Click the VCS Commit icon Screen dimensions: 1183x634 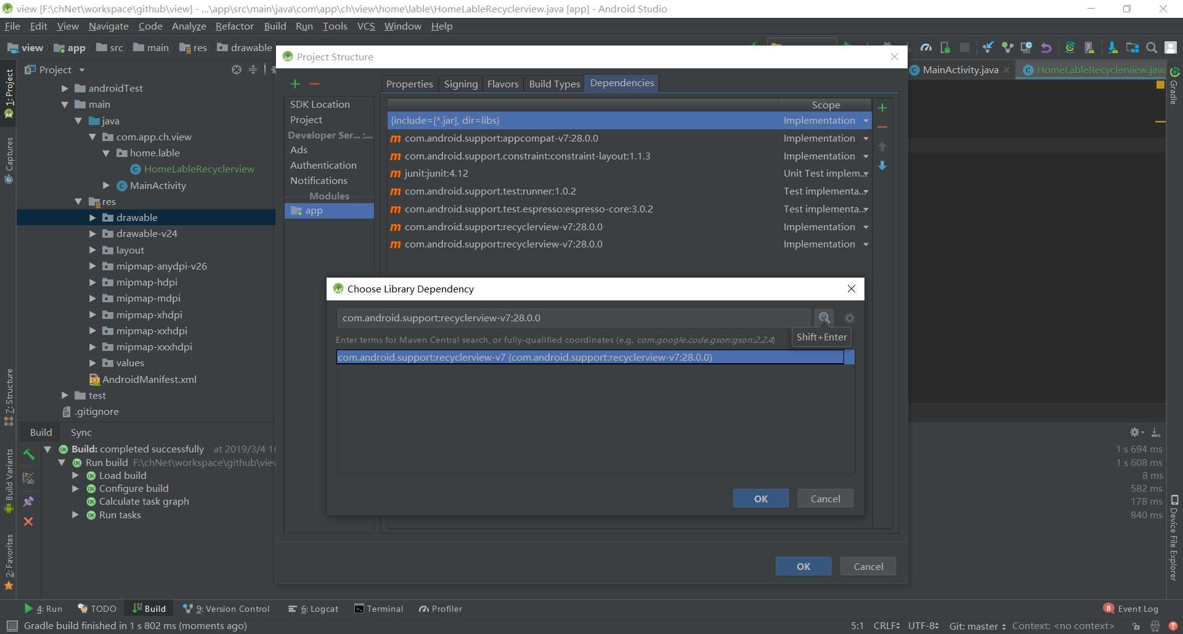(x=1007, y=47)
